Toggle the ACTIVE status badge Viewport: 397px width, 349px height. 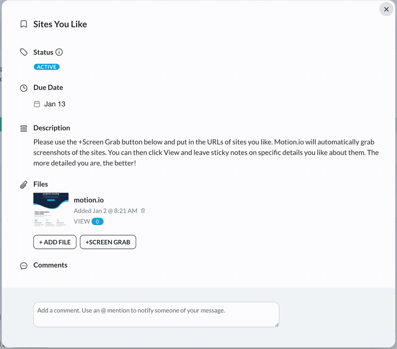pos(47,67)
